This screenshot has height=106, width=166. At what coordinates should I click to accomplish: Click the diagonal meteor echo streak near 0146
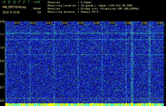pos(95,47)
